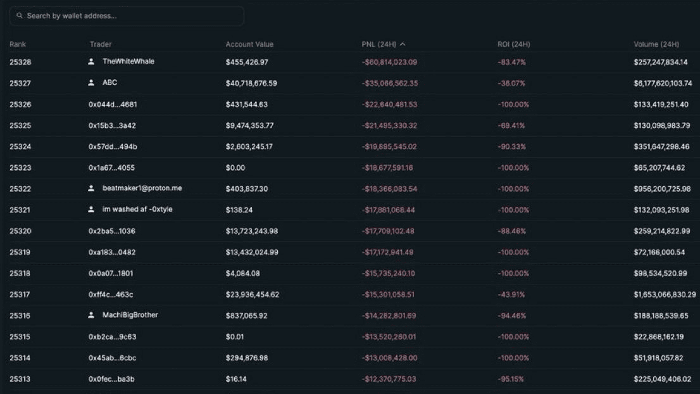700x394 pixels.
Task: Toggle the PNL (24H) sort arrow
Action: click(403, 44)
